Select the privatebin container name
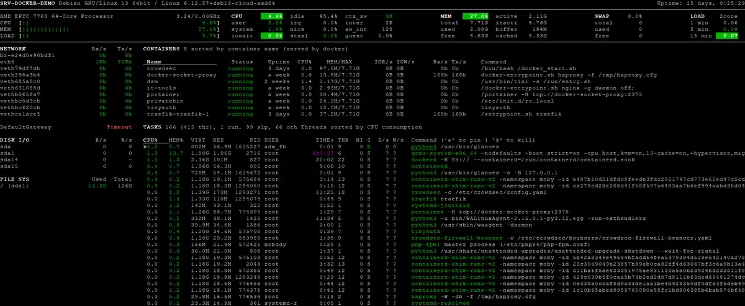The width and height of the screenshot is (745, 306). [x=163, y=101]
